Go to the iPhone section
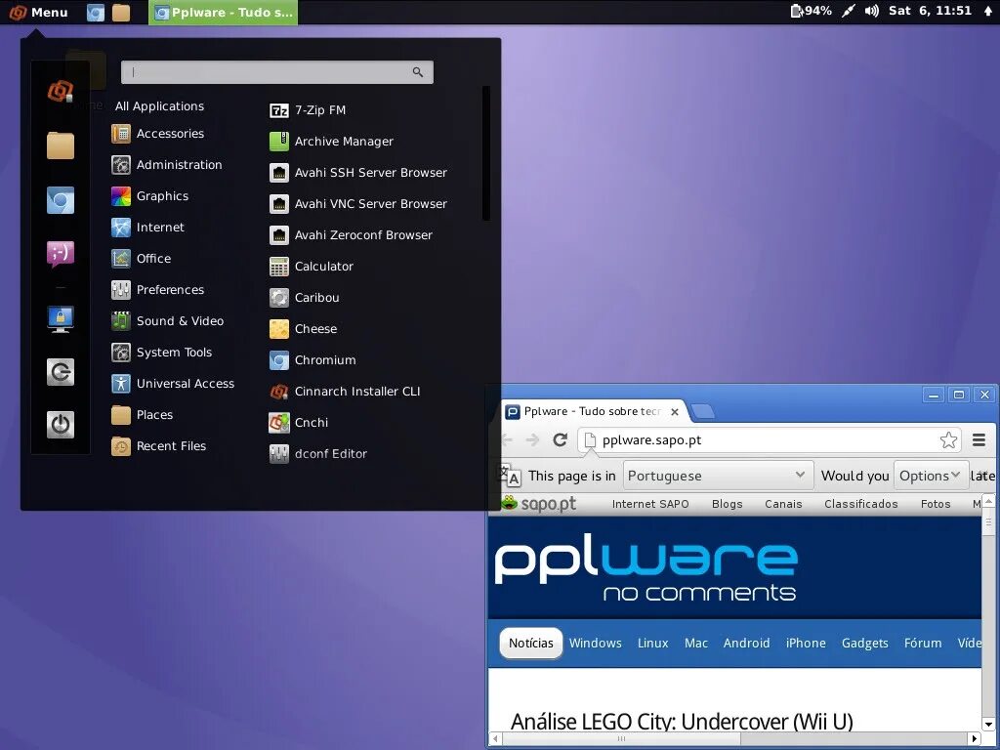The height and width of the screenshot is (750, 1000). point(806,643)
